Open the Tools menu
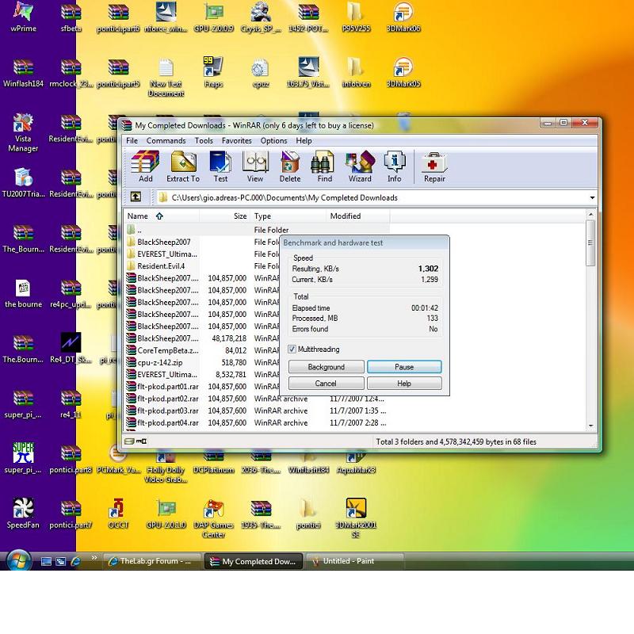Viewport: 634px width, 634px height. tap(204, 141)
